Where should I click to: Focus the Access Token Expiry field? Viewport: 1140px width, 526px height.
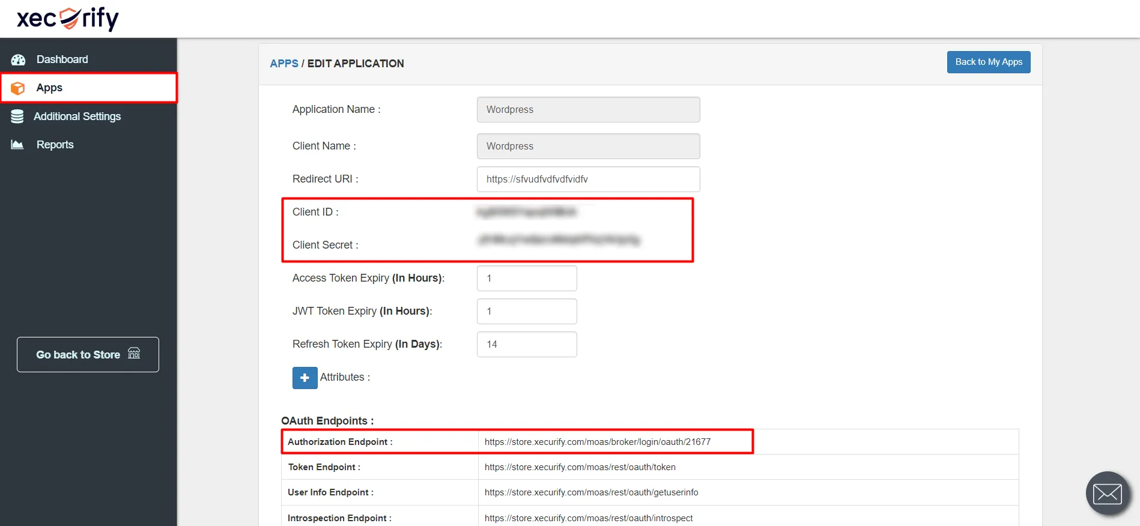tap(527, 278)
